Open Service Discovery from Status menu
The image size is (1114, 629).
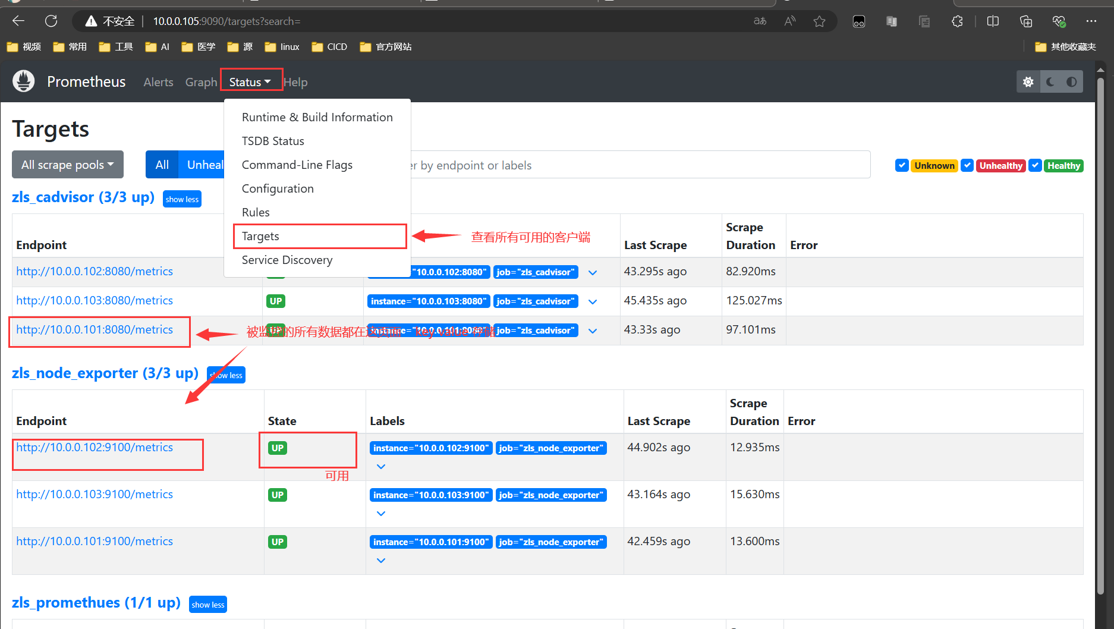click(317, 260)
